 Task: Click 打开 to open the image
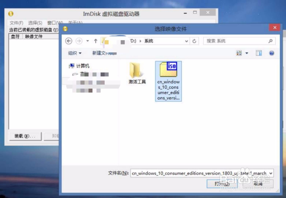[x=222, y=184]
